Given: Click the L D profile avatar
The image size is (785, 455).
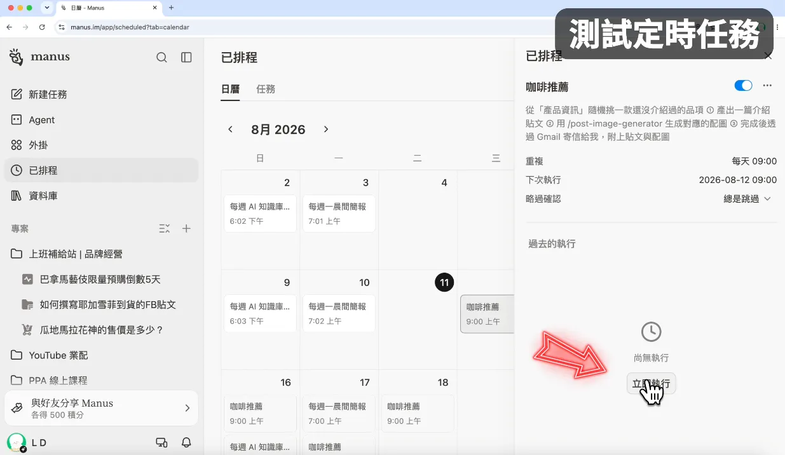Looking at the screenshot, I should click(x=17, y=442).
